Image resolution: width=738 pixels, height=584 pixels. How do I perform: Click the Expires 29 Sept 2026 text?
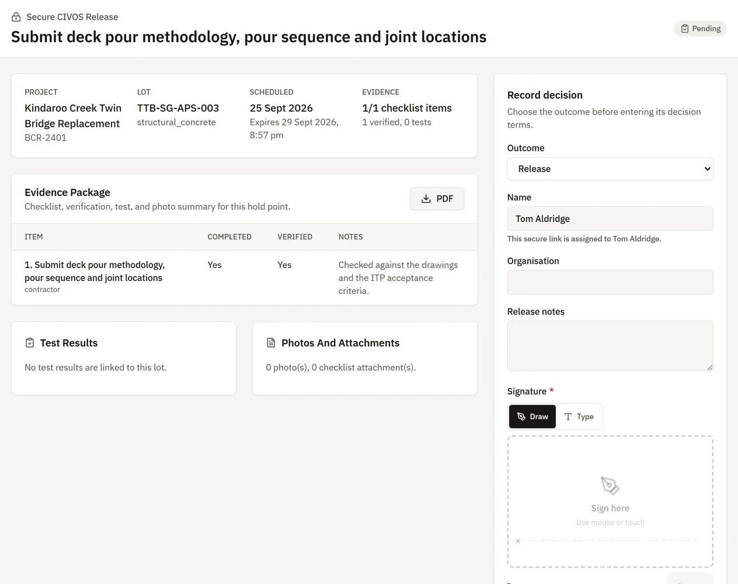[294, 128]
